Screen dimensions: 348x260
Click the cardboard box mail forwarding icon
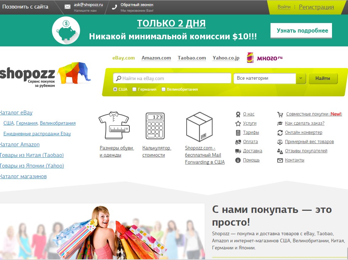click(199, 127)
